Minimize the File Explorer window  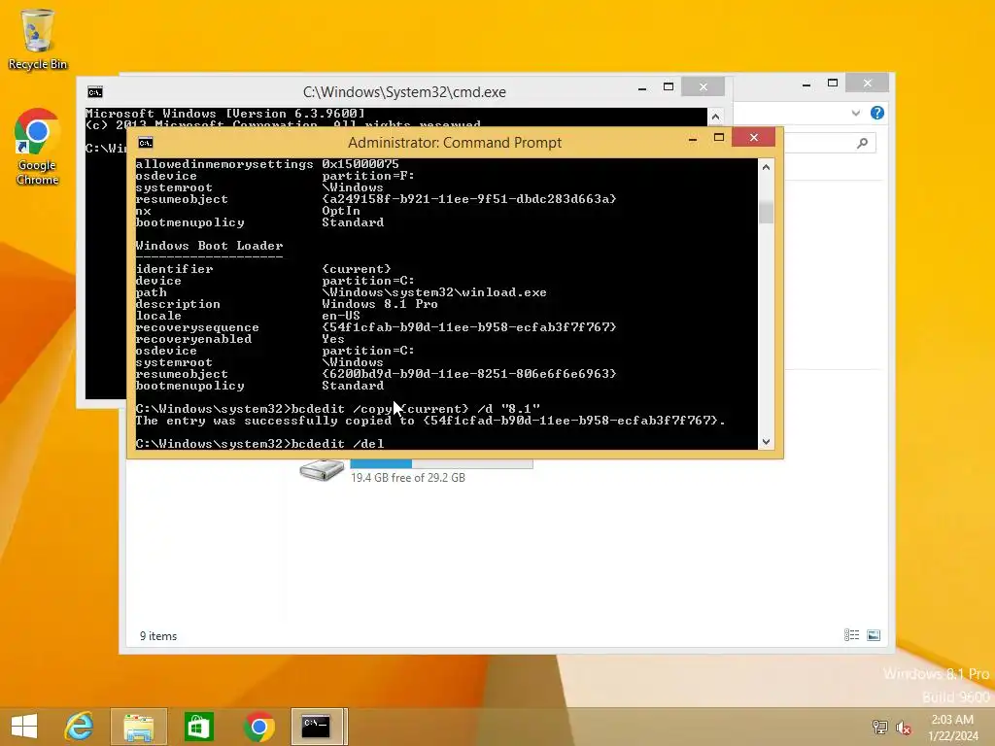point(806,84)
